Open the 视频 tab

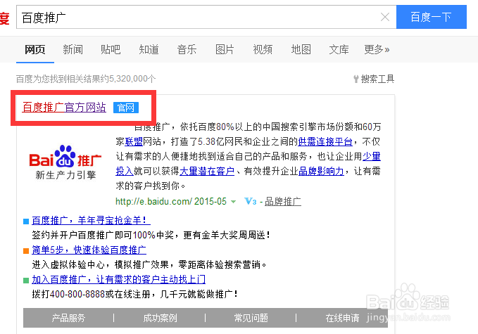point(263,49)
